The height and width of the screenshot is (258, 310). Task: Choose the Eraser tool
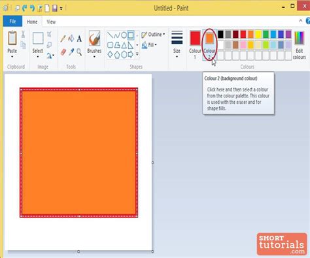click(x=63, y=52)
